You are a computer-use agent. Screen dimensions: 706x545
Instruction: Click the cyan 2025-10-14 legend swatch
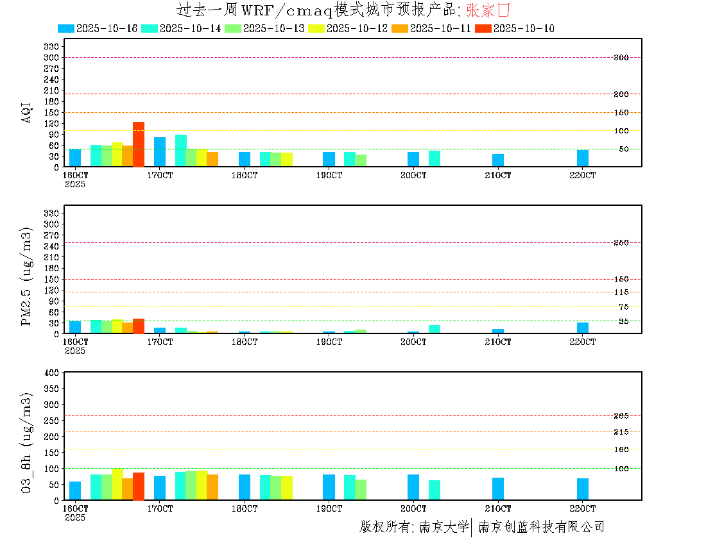tap(150, 28)
